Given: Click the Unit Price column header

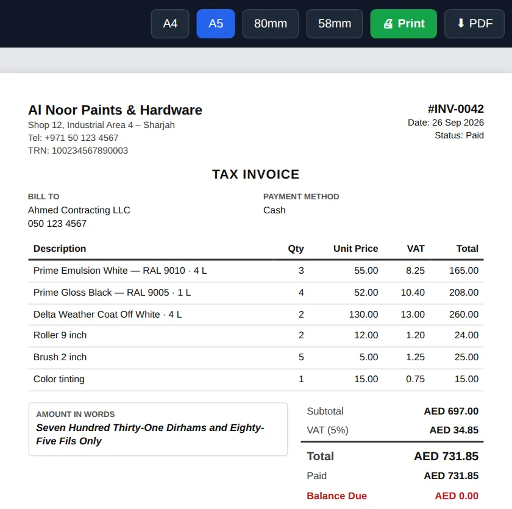Looking at the screenshot, I should point(355,249).
